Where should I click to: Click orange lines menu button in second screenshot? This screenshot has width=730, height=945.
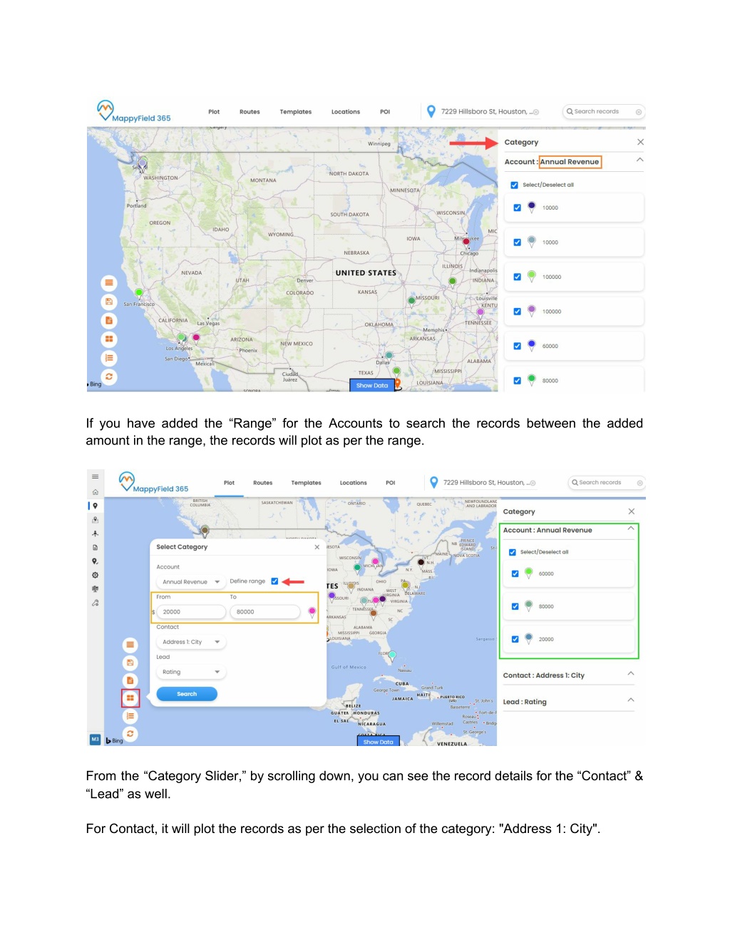(x=130, y=645)
